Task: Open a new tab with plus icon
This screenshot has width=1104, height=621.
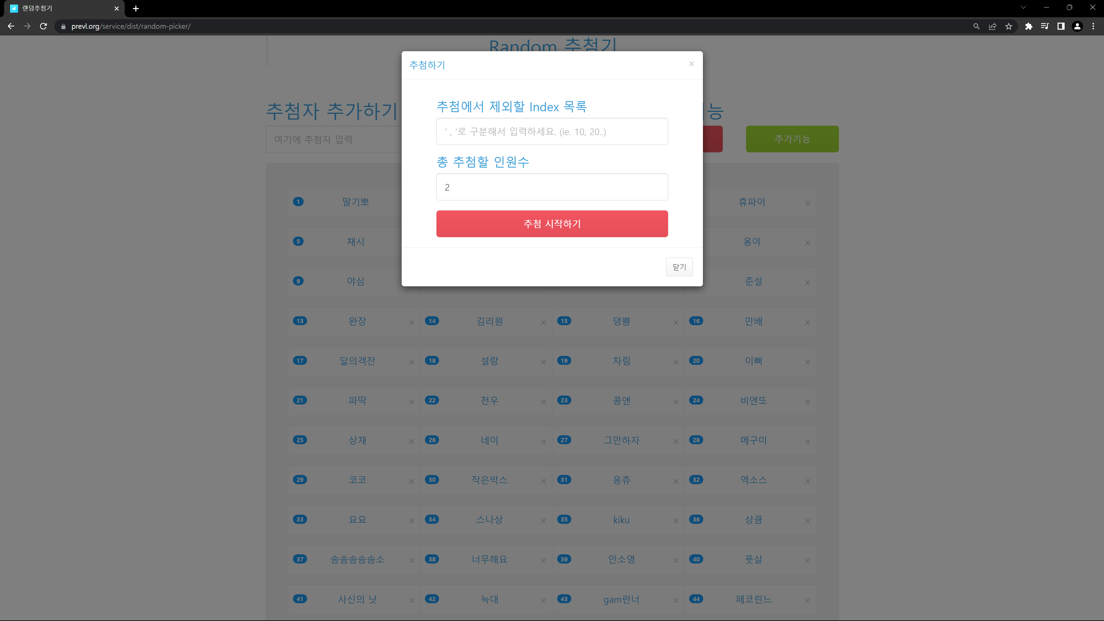Action: [136, 9]
